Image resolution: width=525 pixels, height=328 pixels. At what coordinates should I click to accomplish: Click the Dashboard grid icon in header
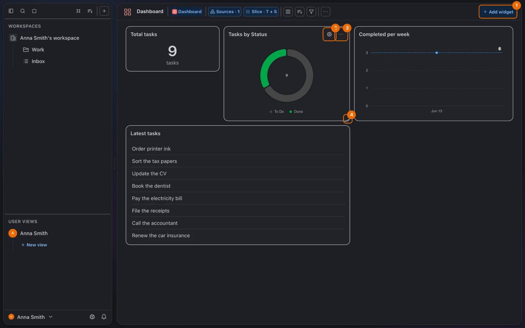pyautogui.click(x=128, y=12)
